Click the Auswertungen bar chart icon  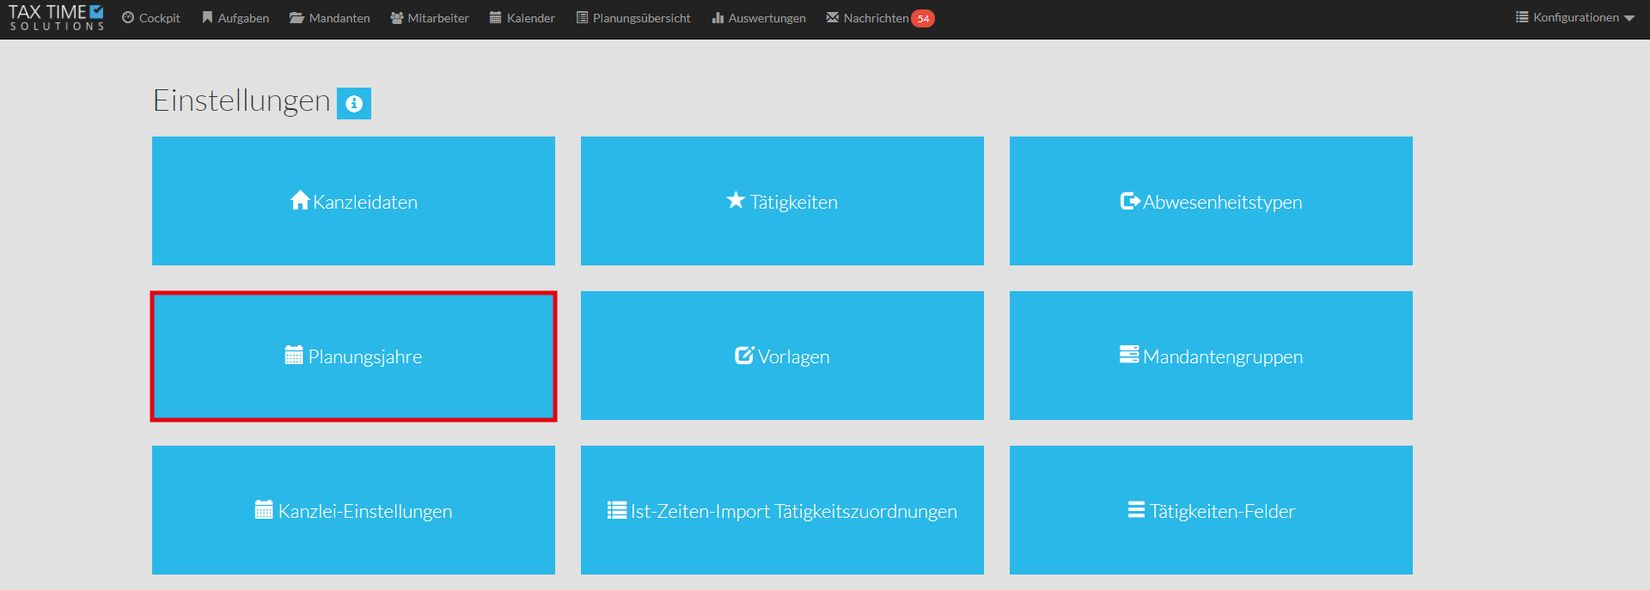click(718, 17)
